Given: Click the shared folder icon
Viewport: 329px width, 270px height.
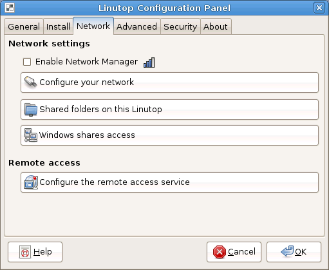Looking at the screenshot, I should coord(30,110).
